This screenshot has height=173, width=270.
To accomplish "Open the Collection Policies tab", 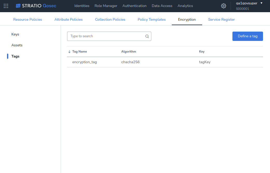I will click(x=110, y=19).
